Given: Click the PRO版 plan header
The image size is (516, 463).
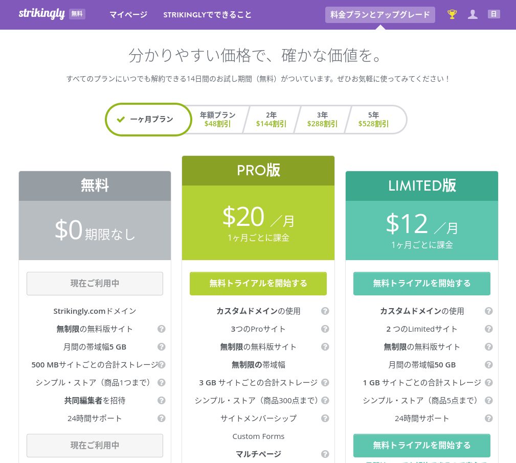Looking at the screenshot, I should pyautogui.click(x=258, y=171).
